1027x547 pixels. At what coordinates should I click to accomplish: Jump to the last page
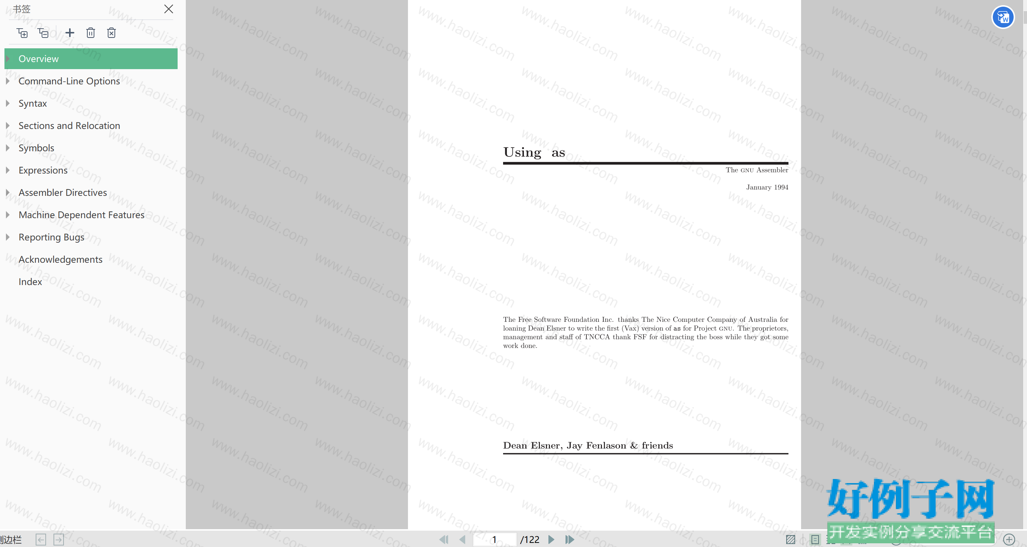(570, 540)
